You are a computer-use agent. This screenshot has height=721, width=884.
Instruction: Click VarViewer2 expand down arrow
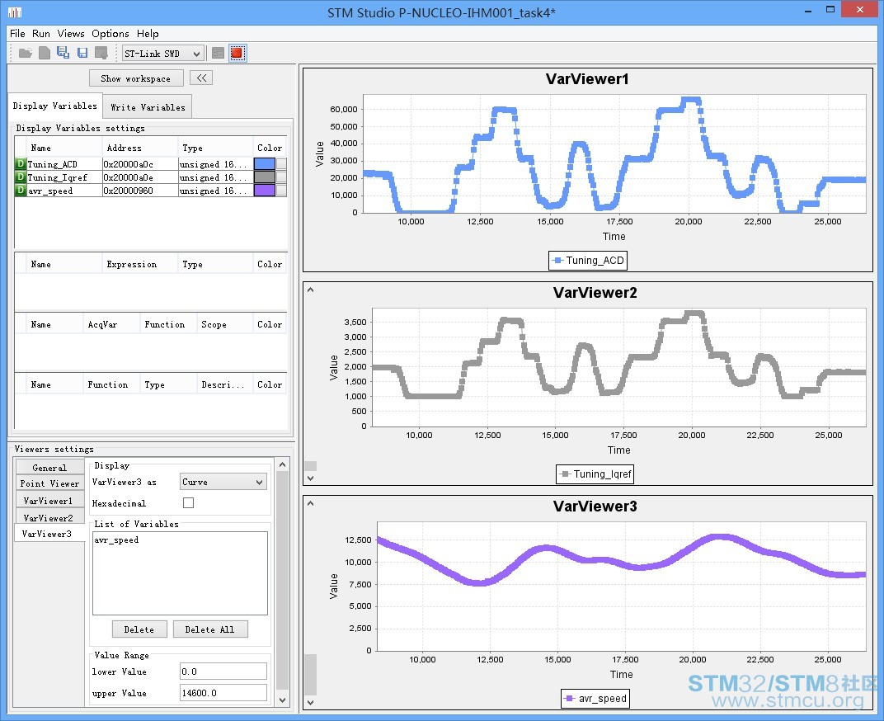[310, 478]
